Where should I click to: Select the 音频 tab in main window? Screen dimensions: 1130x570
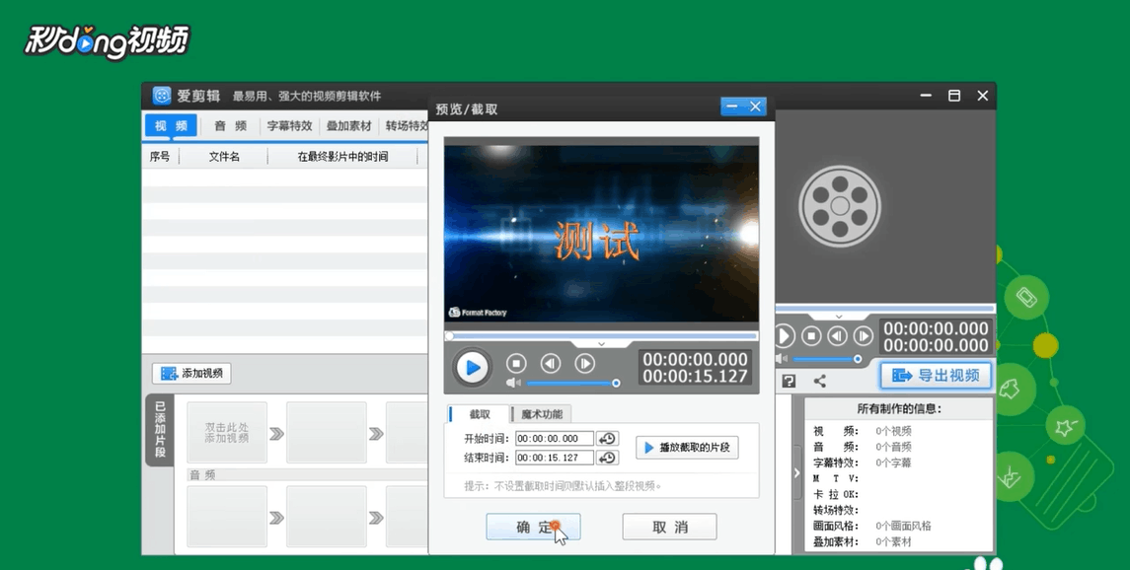231,126
